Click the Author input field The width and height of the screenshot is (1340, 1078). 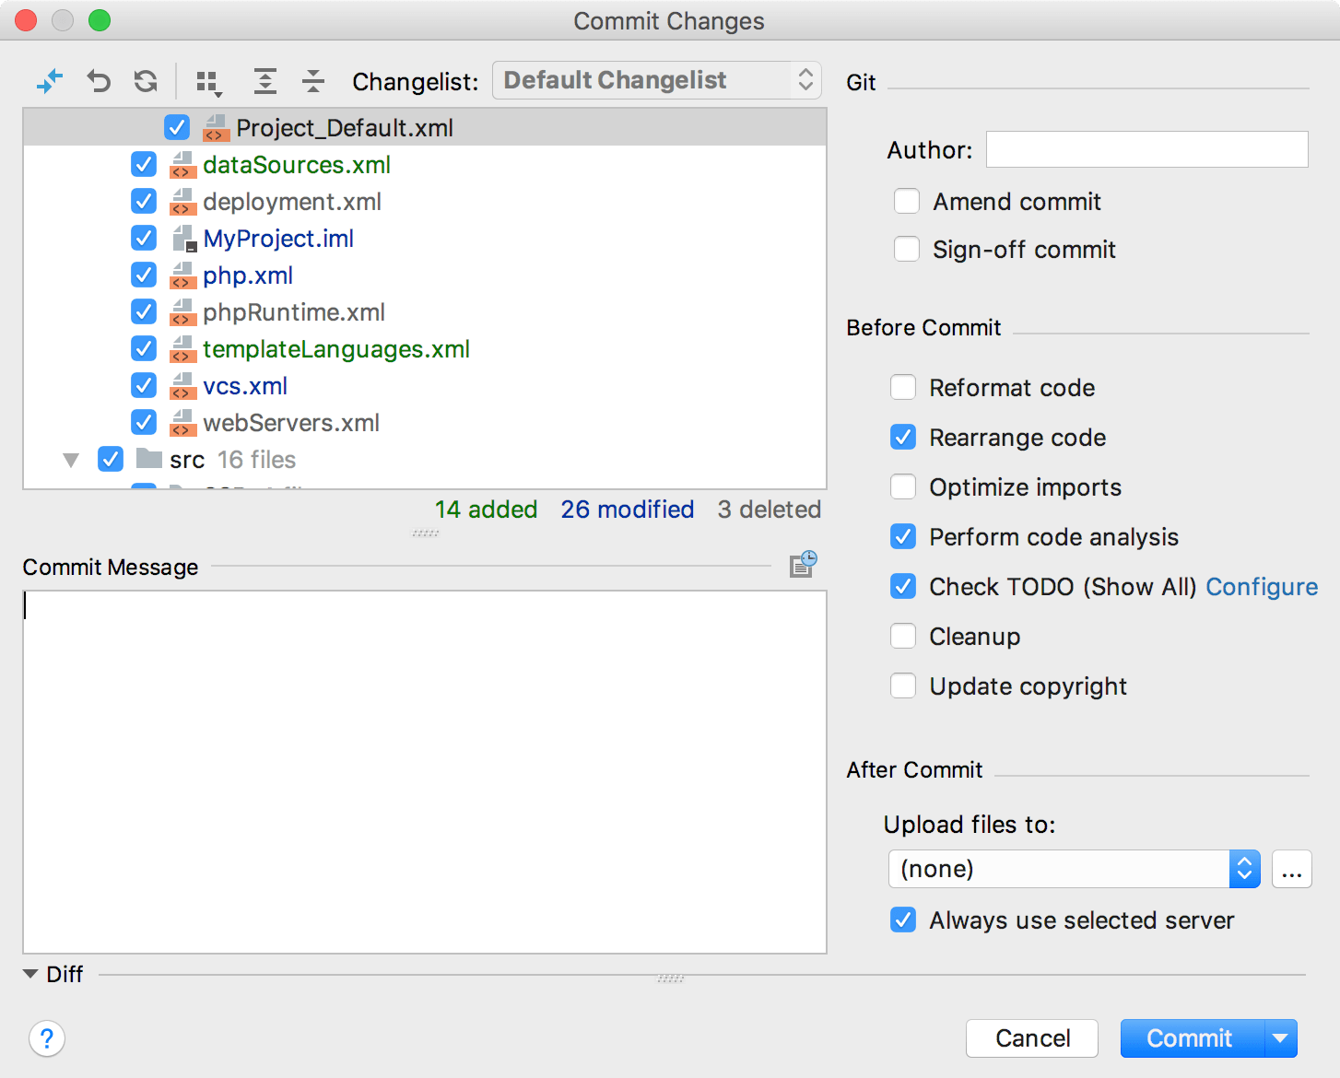tap(1146, 149)
